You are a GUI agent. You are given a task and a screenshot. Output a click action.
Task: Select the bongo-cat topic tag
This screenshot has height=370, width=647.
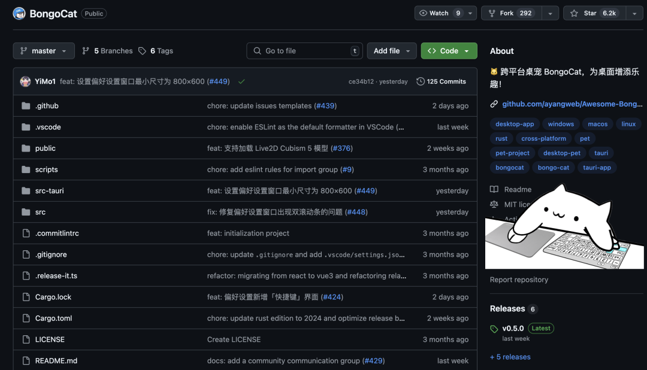click(554, 168)
